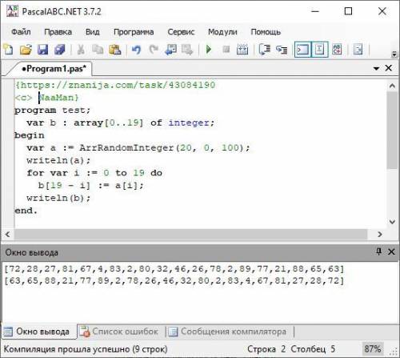Run the program with the green play button
The width and height of the screenshot is (400, 358).
209,50
